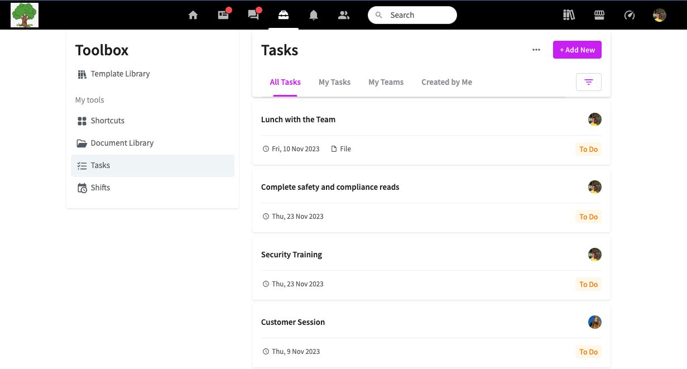Screen dimensions: 687x369
Task: Switch to the Created by Me tab
Action: (x=446, y=82)
